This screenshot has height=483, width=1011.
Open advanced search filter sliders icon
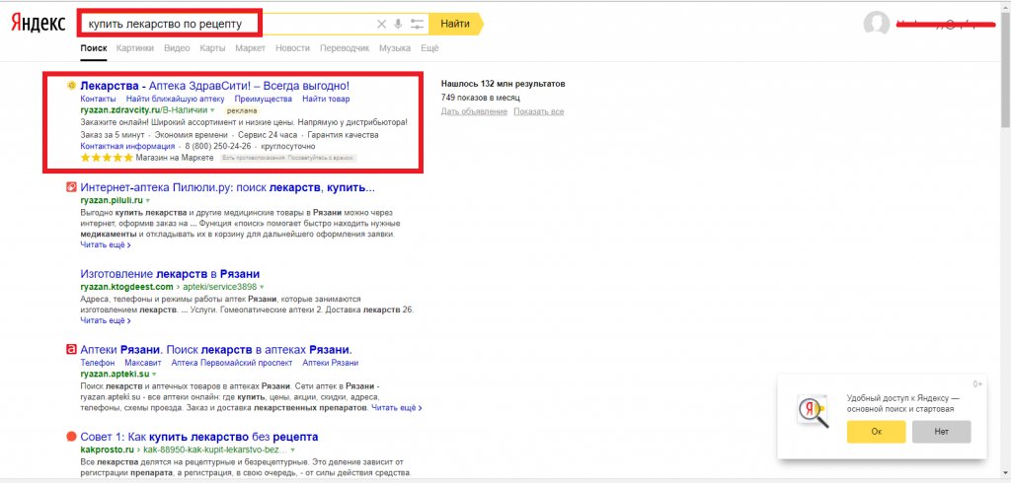click(x=418, y=25)
